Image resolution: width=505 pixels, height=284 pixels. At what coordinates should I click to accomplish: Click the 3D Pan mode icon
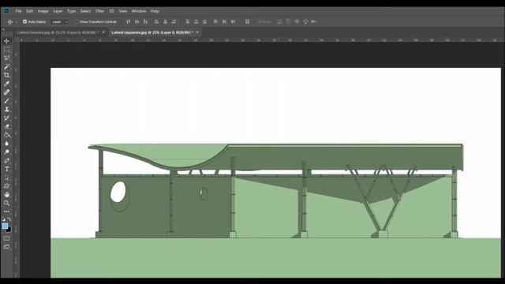(297, 21)
